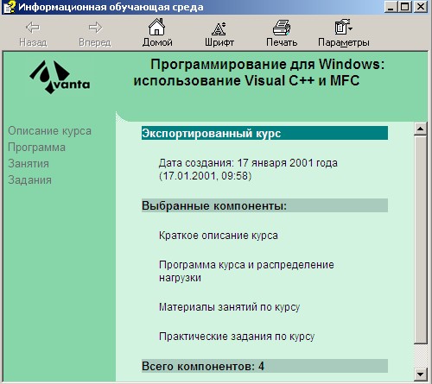Click the Вперед forward arrow icon
This screenshot has height=384, width=432.
pos(95,28)
